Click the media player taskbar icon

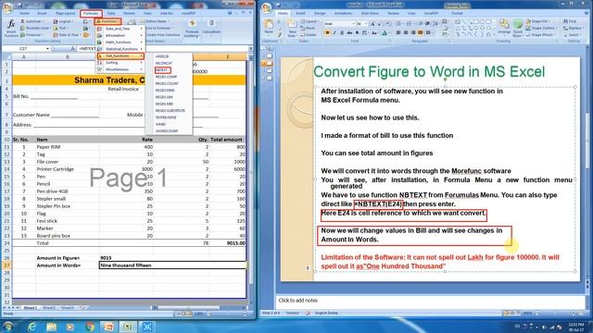(x=70, y=327)
